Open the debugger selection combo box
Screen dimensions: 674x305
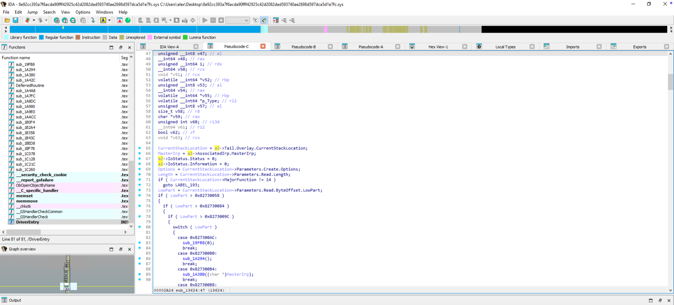point(237,20)
